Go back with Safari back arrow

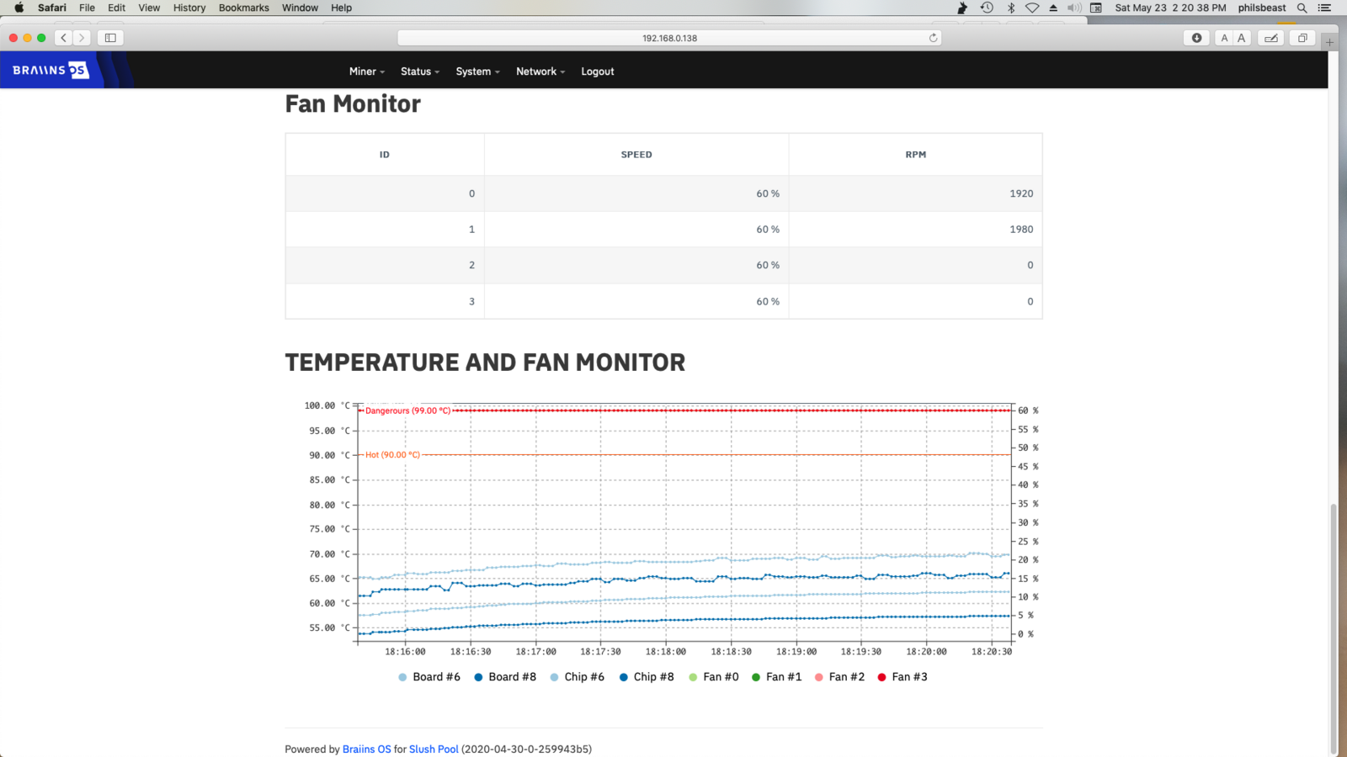(x=64, y=38)
